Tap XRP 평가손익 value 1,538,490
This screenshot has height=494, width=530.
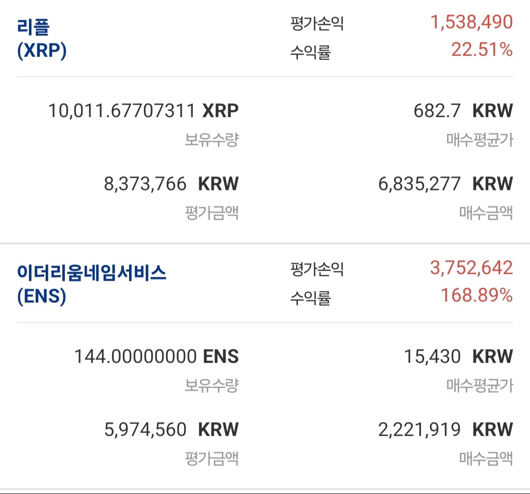click(472, 22)
